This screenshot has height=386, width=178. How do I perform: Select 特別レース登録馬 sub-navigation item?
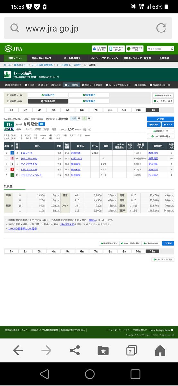click(92, 85)
